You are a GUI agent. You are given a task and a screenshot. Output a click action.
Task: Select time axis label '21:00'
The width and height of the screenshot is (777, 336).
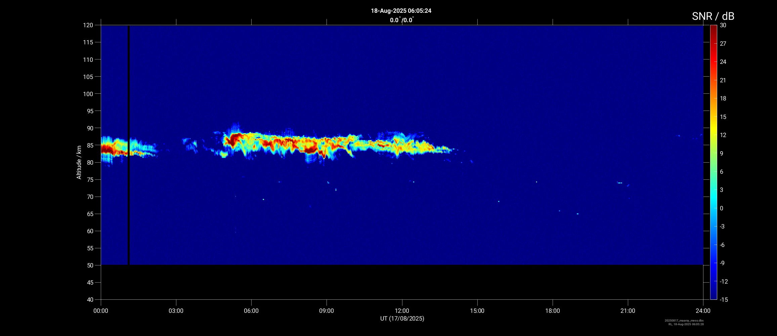coord(628,311)
